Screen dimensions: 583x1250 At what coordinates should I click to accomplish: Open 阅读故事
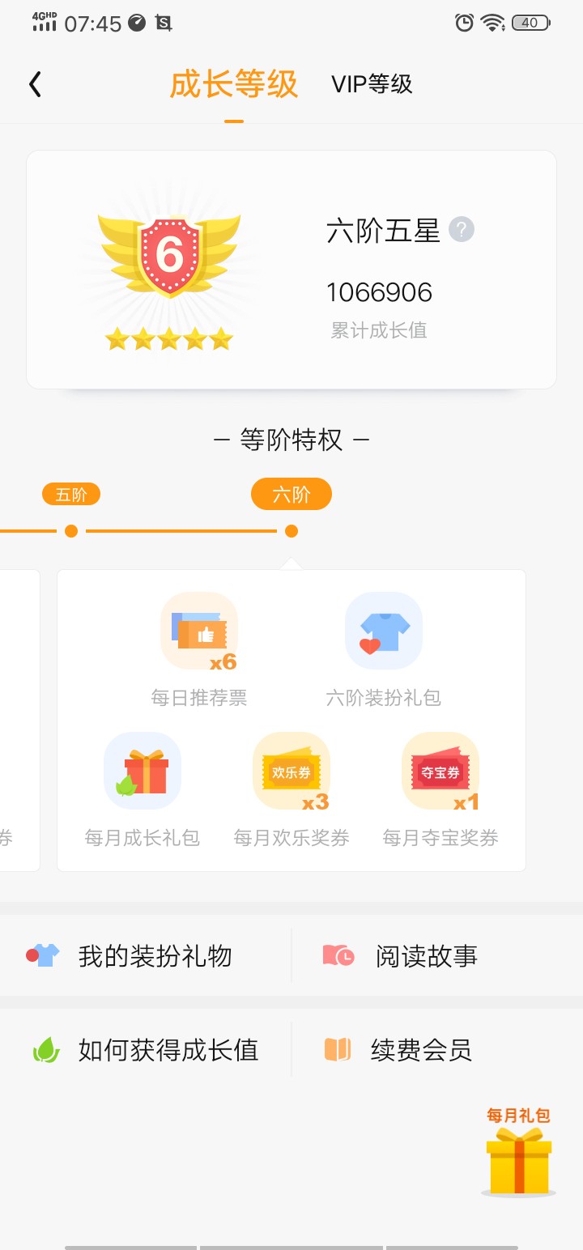point(437,956)
